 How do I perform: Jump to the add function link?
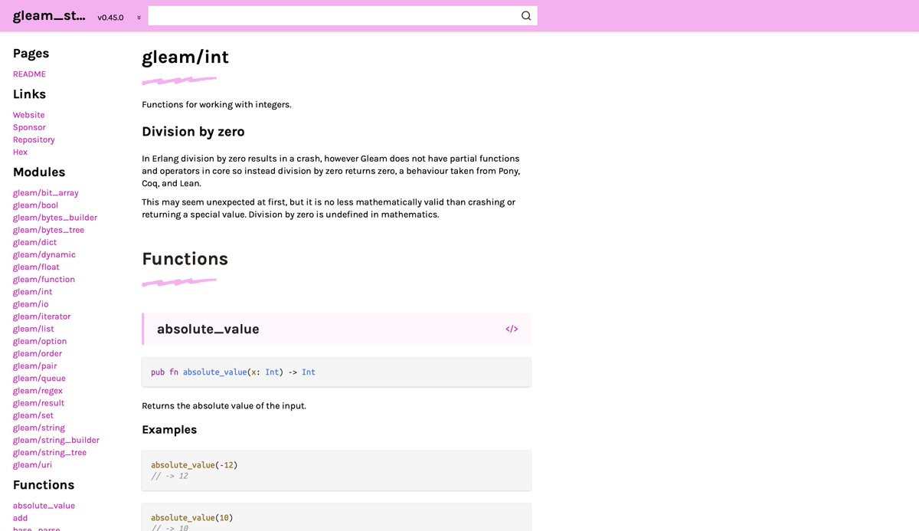pyautogui.click(x=20, y=518)
